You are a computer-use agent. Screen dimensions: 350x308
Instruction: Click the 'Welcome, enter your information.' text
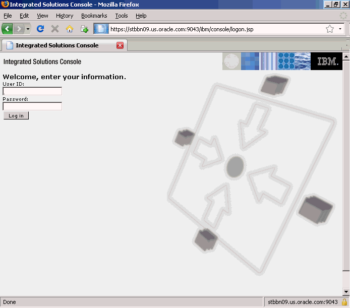click(64, 77)
